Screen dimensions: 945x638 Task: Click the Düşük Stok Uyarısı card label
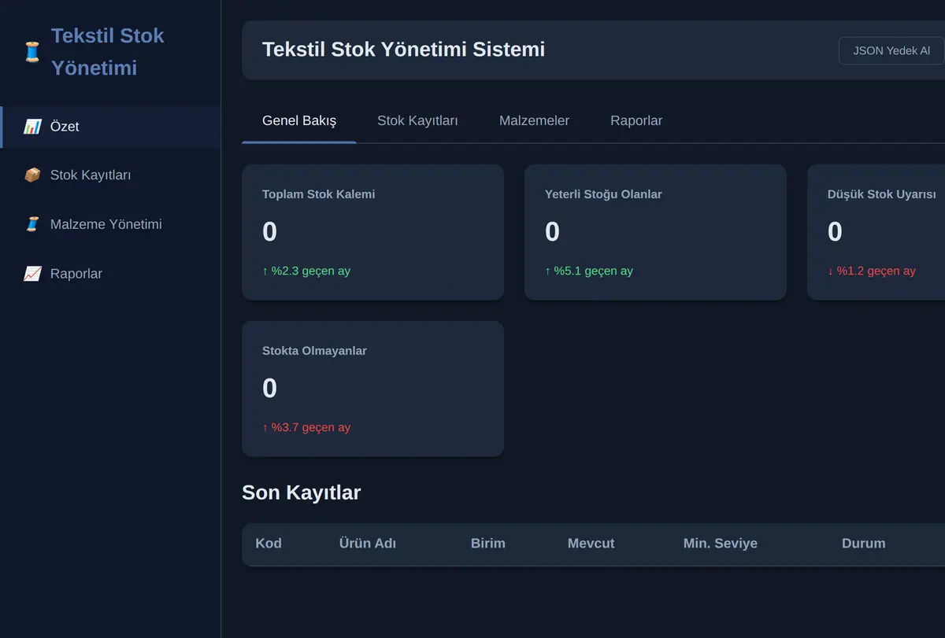click(882, 194)
